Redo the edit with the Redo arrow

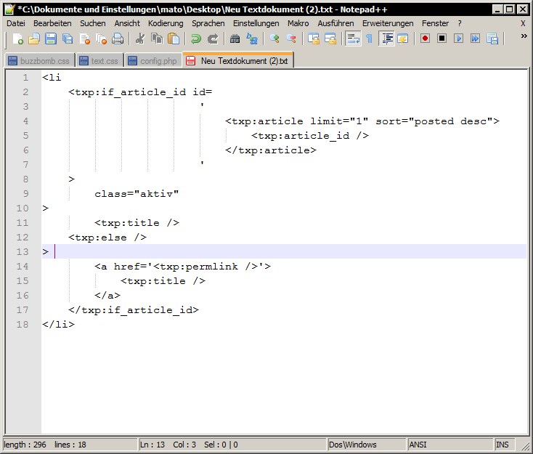pos(213,38)
